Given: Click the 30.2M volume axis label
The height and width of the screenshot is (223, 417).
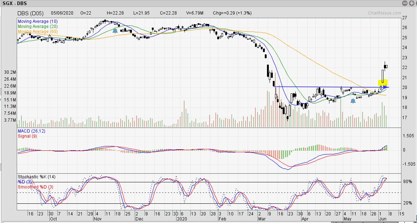Looking at the screenshot, I should tap(11, 72).
